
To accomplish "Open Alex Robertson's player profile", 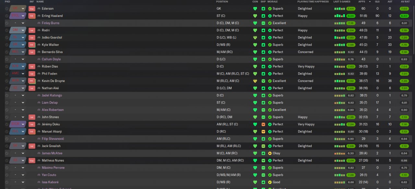I will 53,110.
